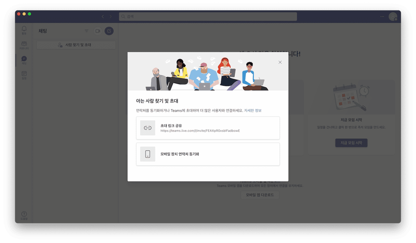Click the 지금 모임 시작 button
The width and height of the screenshot is (416, 243).
[351, 143]
